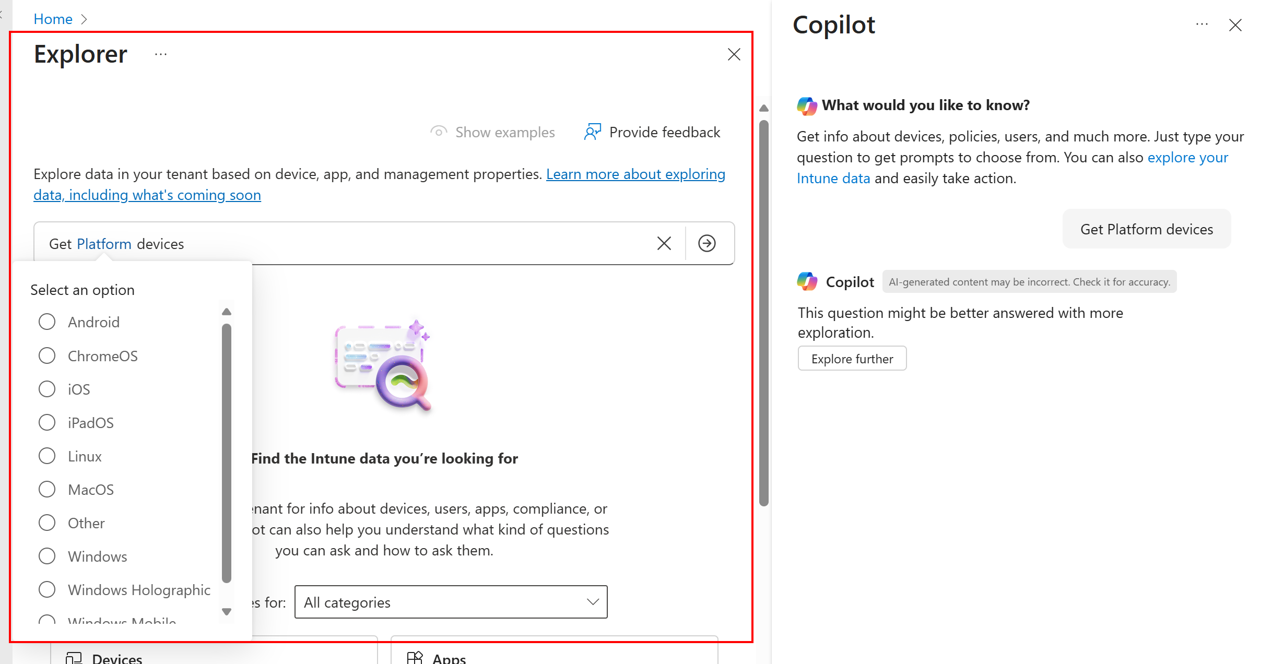Click the Show examples eye icon
Viewport: 1272px width, 664px height.
pyautogui.click(x=439, y=132)
